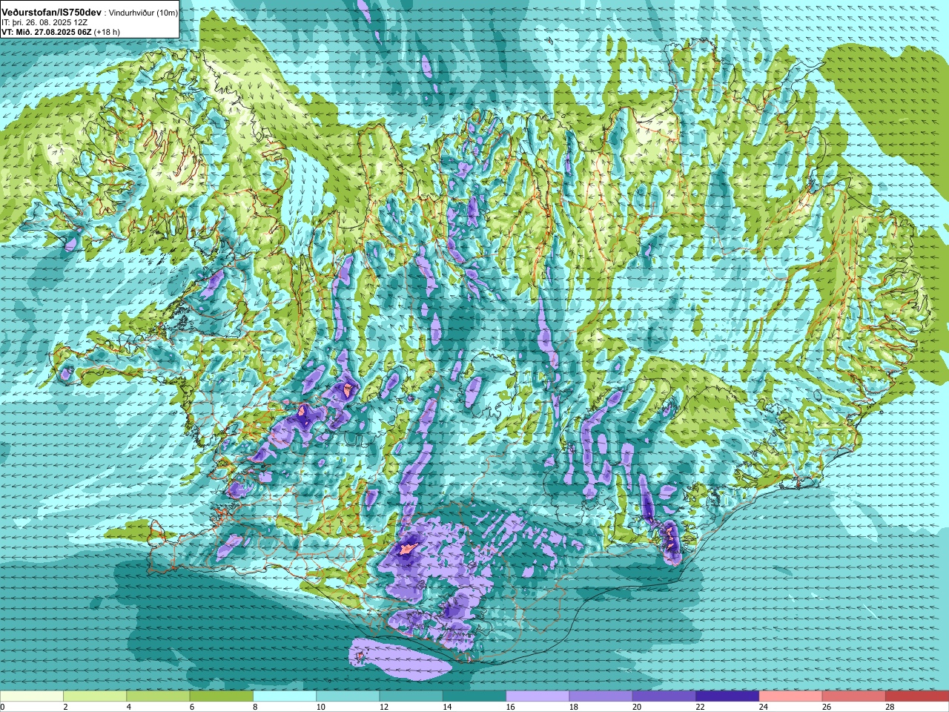The height and width of the screenshot is (712, 949).
Task: Click the "12" legend scale label
Action: coord(384,707)
